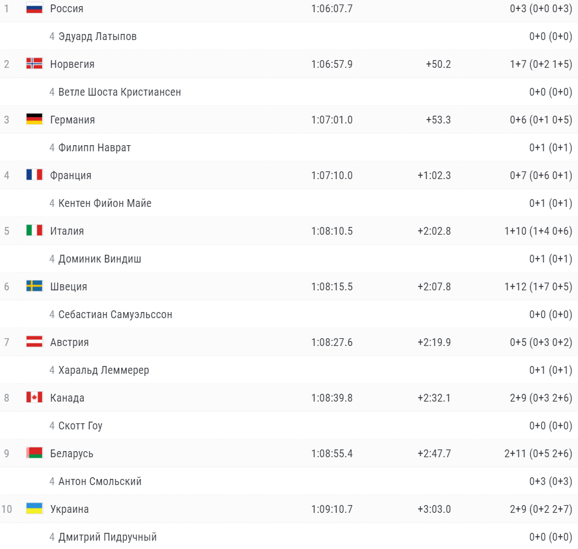Click team name Германия
Viewport: 578px width, 549px height.
coord(72,120)
